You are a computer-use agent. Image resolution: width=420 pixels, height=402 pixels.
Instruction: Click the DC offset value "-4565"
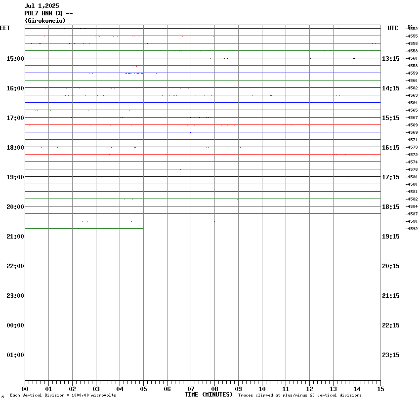click(x=412, y=110)
